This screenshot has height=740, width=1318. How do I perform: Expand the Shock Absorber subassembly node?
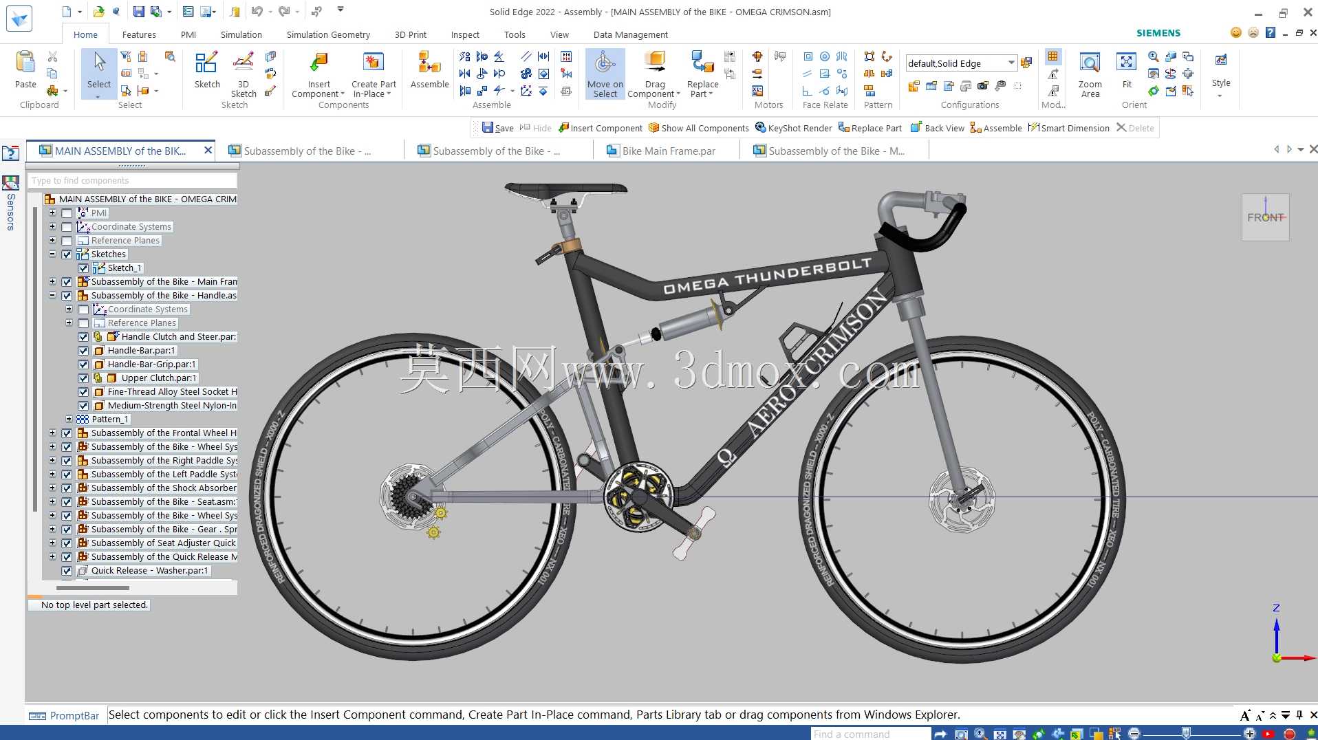52,488
